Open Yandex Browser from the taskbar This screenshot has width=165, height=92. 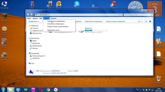pyautogui.click(x=56, y=90)
